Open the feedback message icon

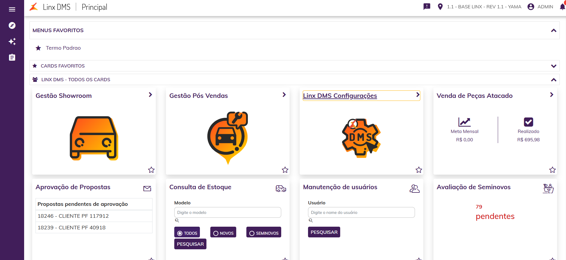427,7
